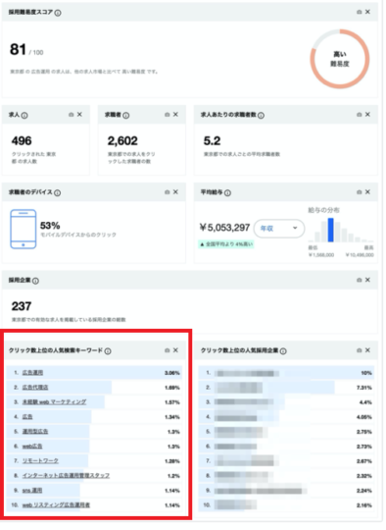
Task: Show info for 平均給与
Action: pos(227,192)
